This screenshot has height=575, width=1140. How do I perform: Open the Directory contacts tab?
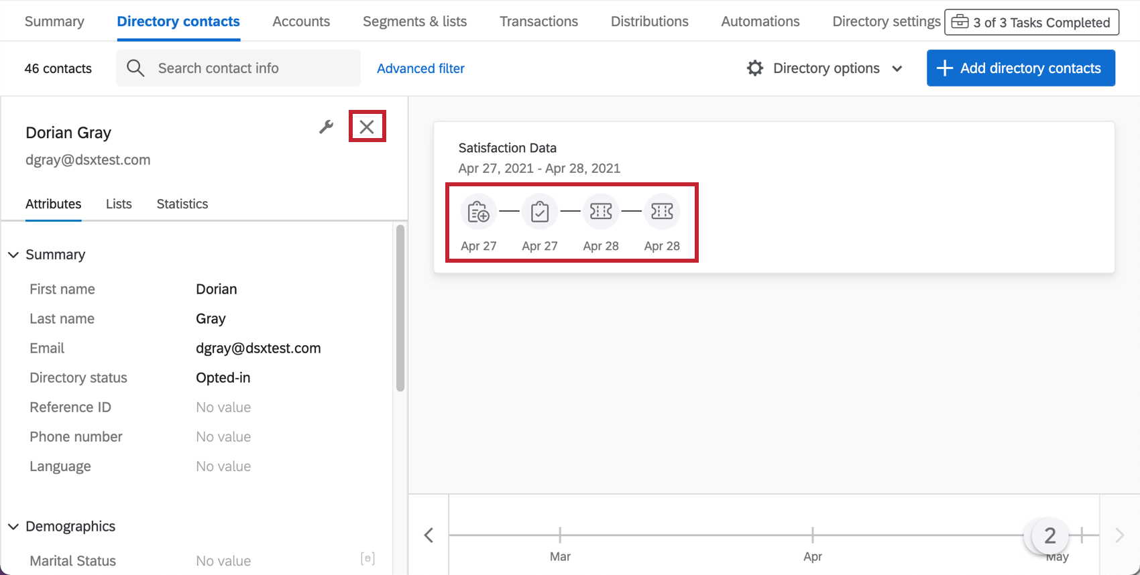(178, 21)
